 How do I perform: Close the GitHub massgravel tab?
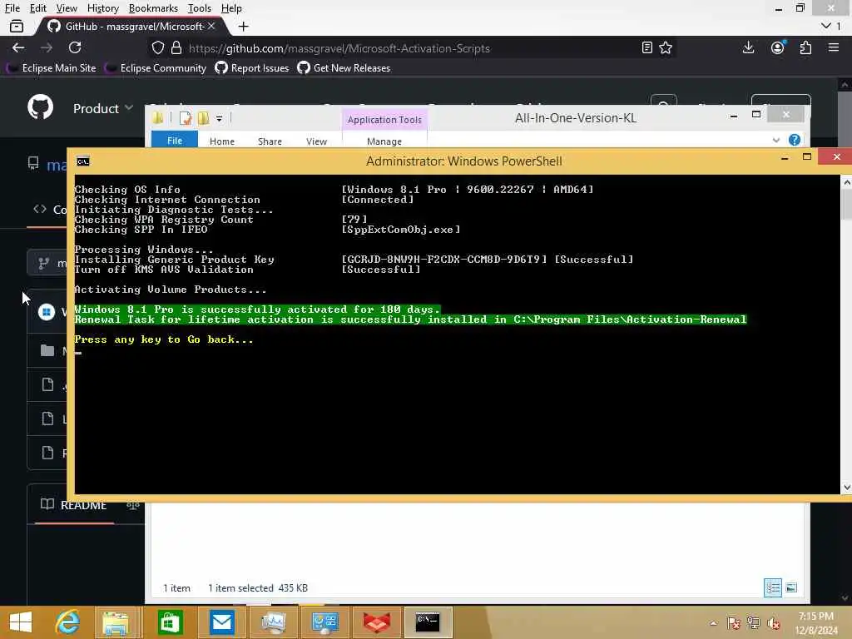point(211,26)
